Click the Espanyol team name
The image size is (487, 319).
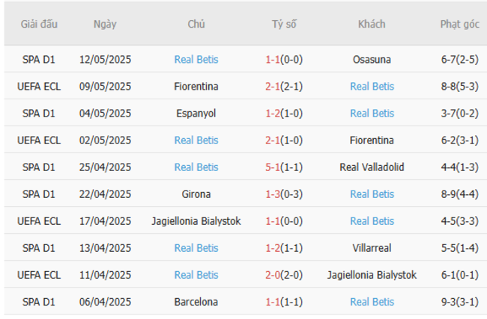[196, 114]
